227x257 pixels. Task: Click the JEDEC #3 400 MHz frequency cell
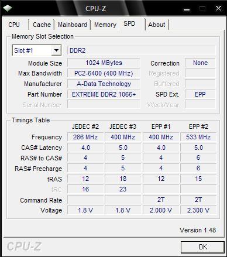point(123,137)
